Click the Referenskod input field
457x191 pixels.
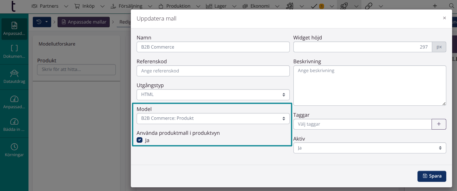(213, 71)
